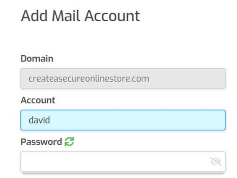The height and width of the screenshot is (178, 237).
Task: Generate a random password with green refresh icon
Action: pyautogui.click(x=69, y=141)
